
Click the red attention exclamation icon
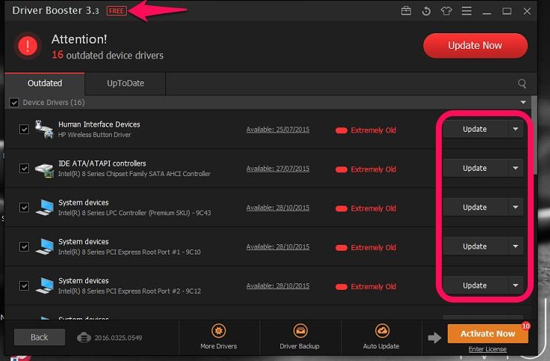(27, 46)
